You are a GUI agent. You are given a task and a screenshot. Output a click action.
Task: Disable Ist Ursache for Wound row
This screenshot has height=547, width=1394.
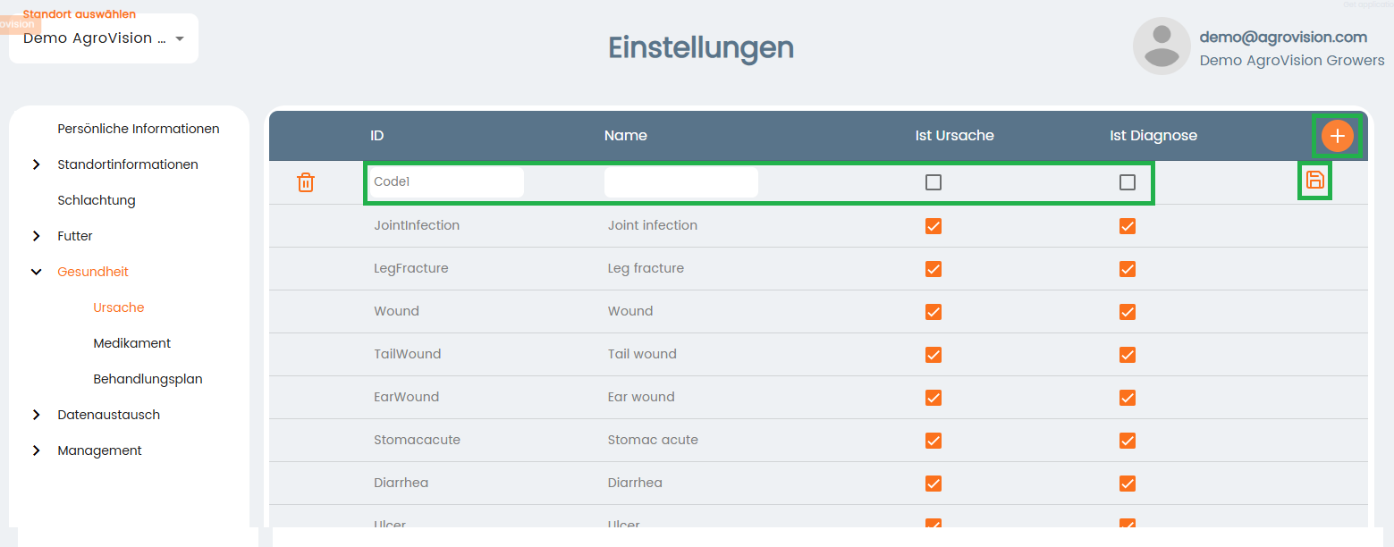coord(934,312)
